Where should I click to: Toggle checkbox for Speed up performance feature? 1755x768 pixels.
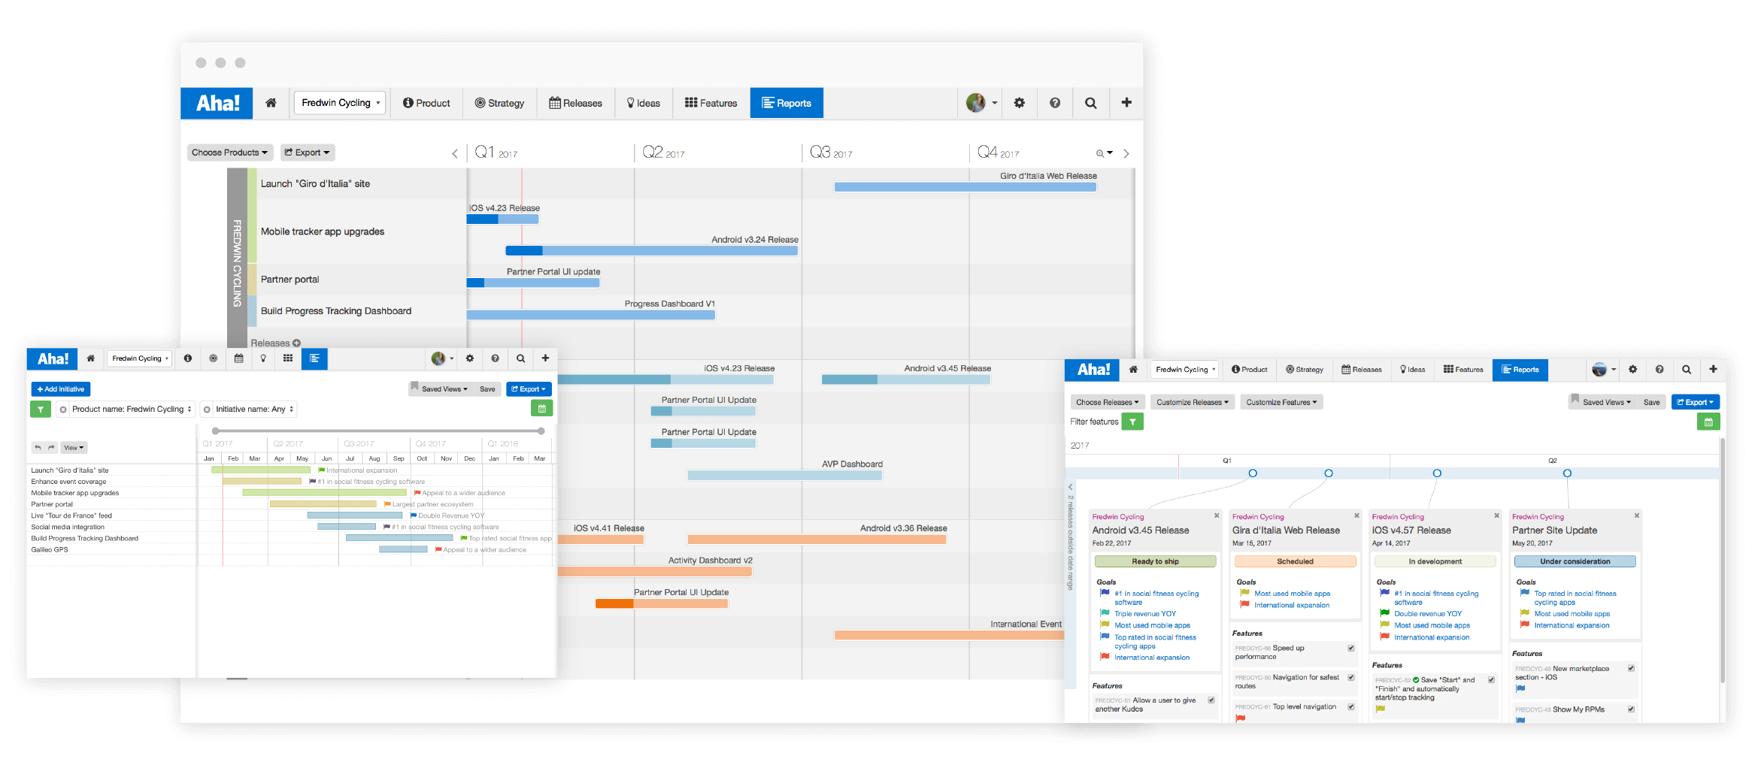[1351, 648]
